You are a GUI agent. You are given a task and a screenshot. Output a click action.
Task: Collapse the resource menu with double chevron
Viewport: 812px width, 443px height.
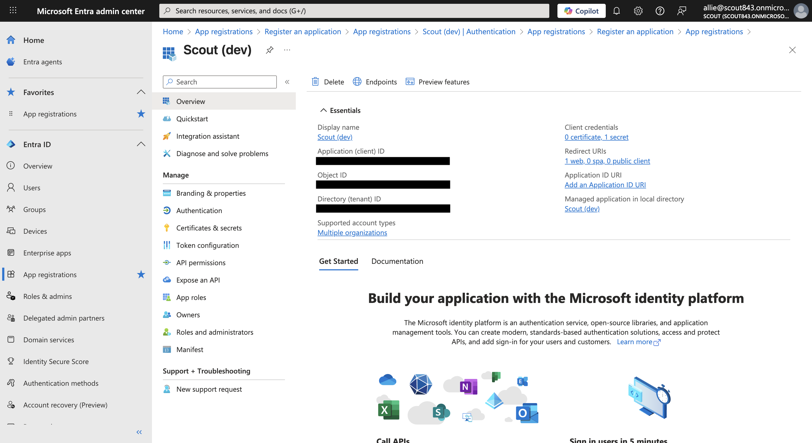coord(287,82)
